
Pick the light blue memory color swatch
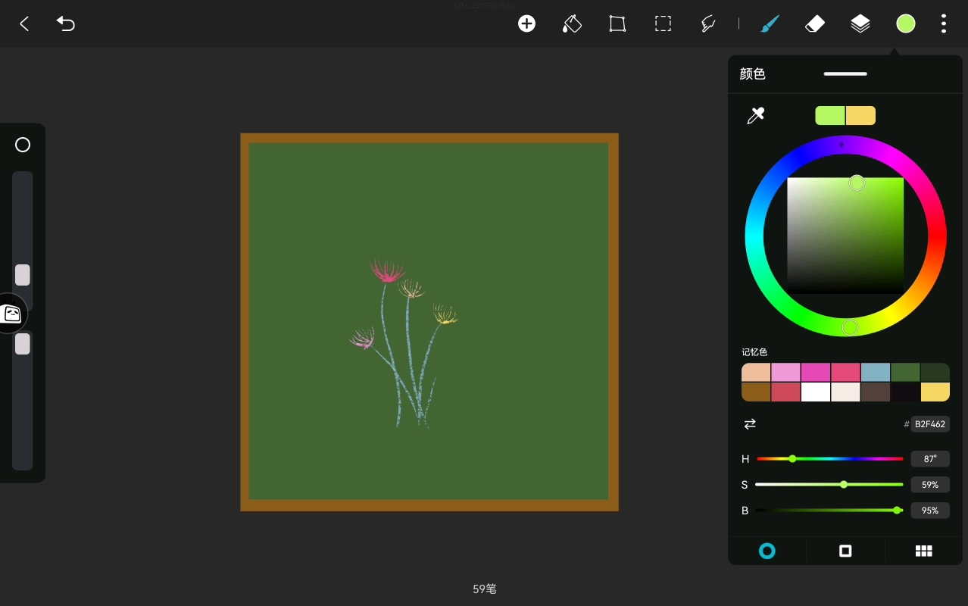876,372
